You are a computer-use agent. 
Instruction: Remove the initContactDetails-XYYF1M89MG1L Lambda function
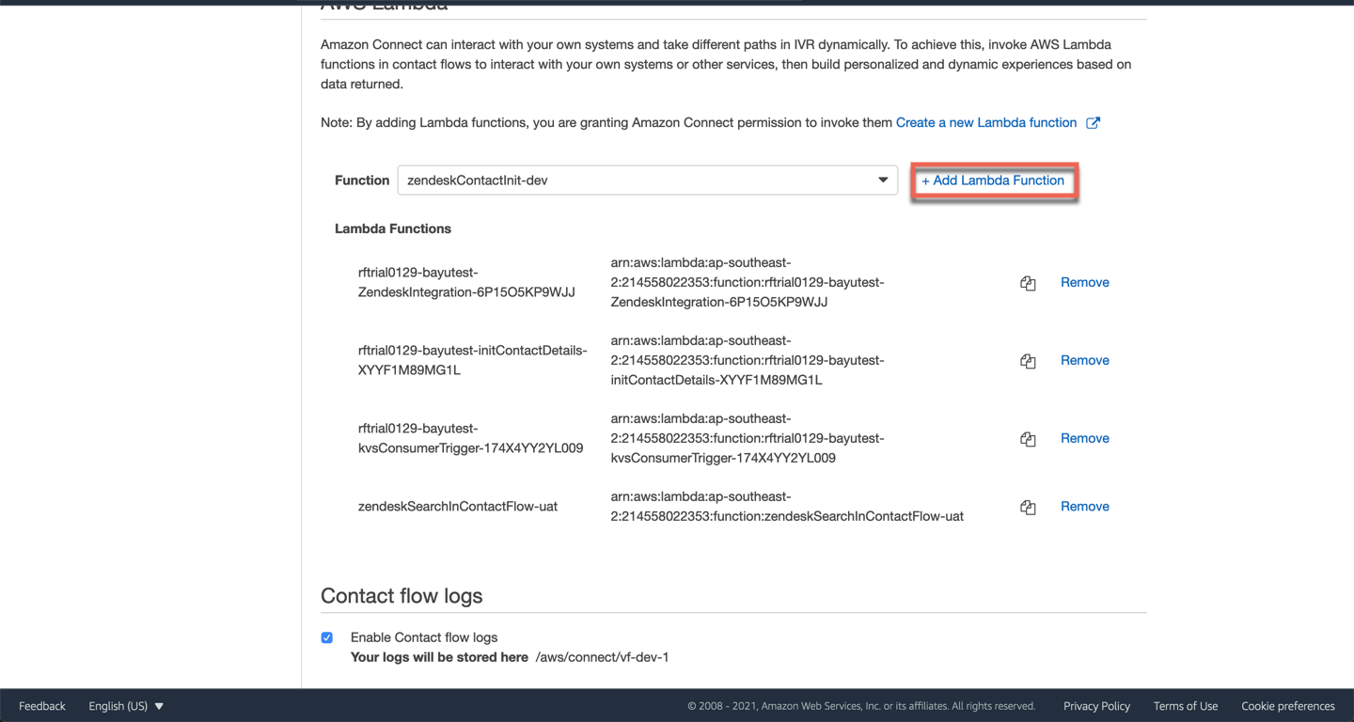1084,361
